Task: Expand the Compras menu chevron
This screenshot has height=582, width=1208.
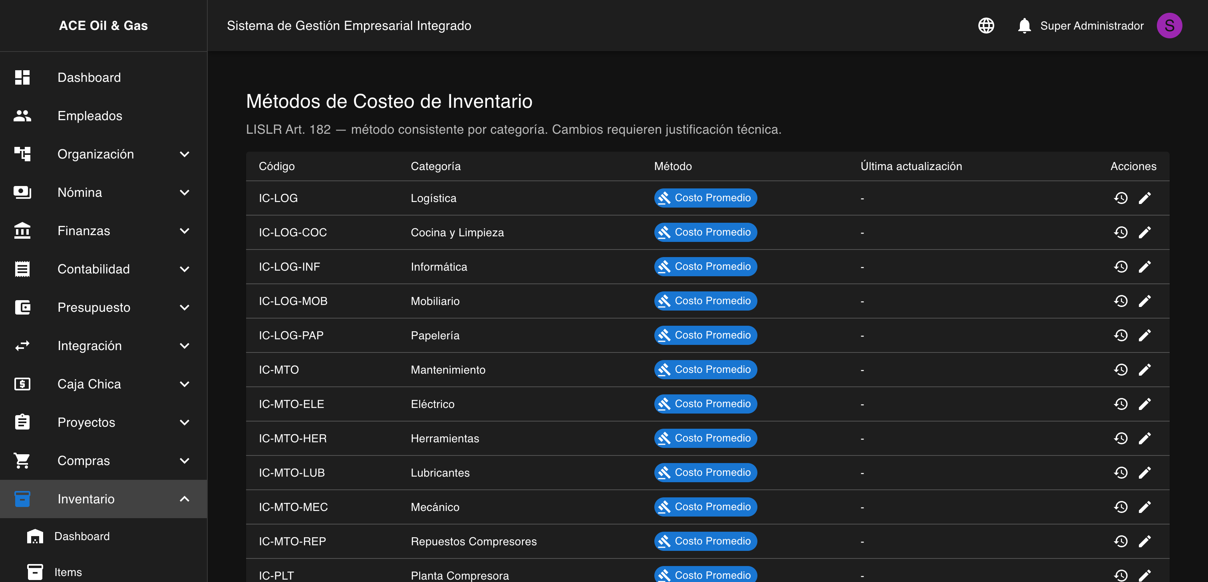Action: [x=185, y=461]
